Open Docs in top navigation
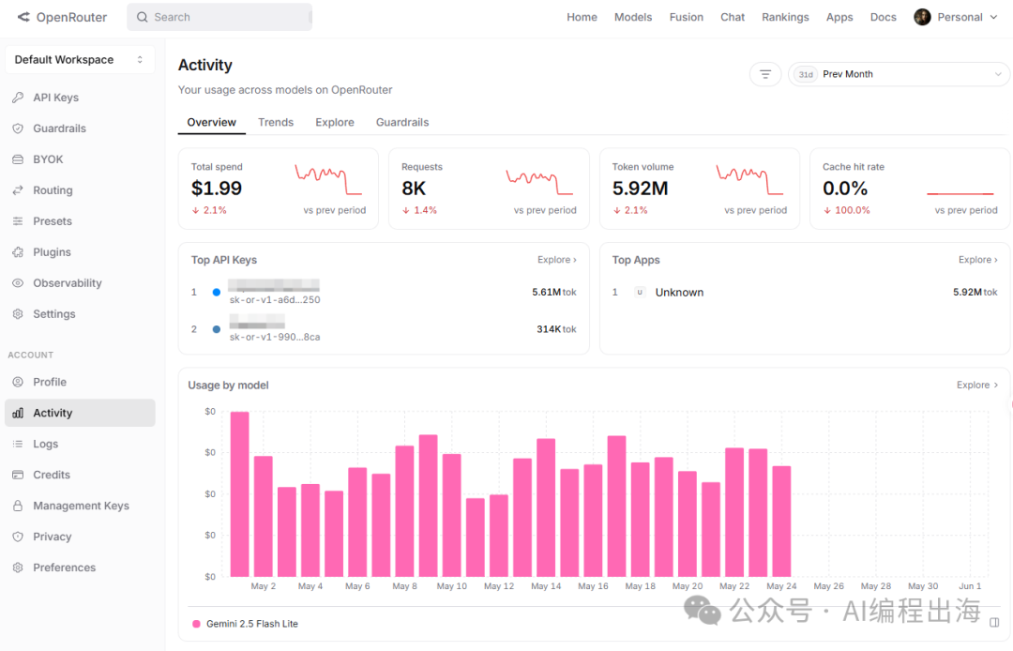Viewport: 1013px width, 651px height. (884, 17)
